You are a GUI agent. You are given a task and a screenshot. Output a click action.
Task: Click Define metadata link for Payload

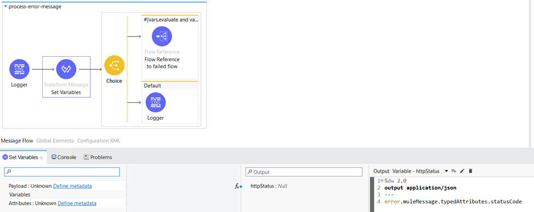pos(72,186)
